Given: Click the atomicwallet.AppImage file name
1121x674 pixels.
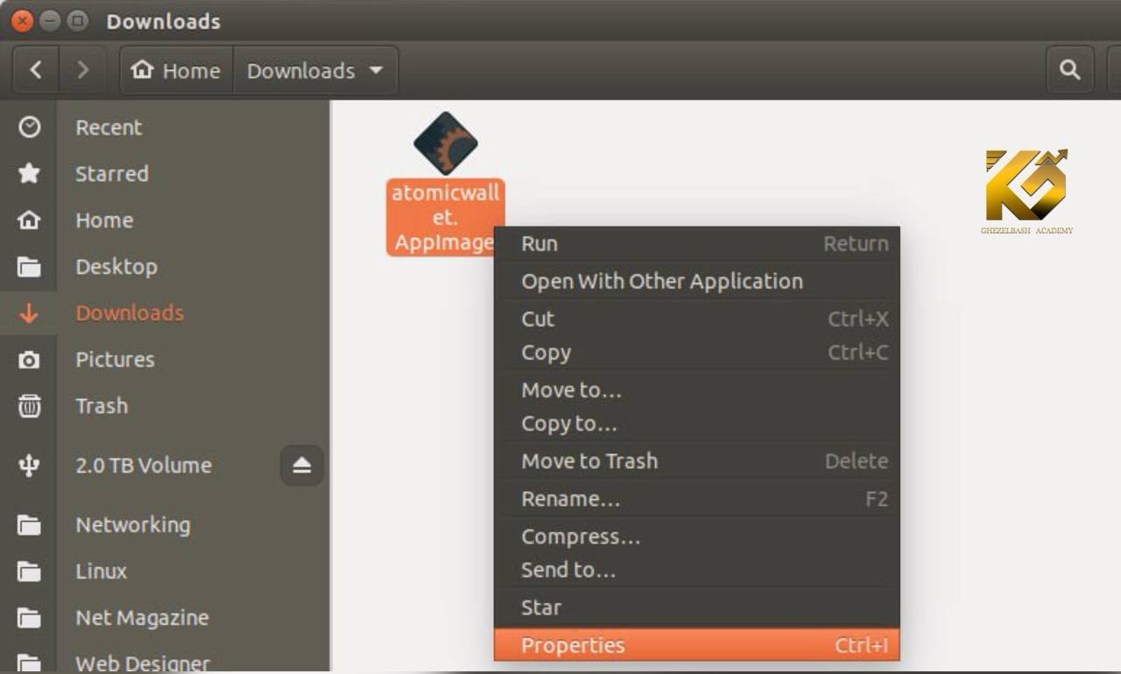Looking at the screenshot, I should pos(446,217).
